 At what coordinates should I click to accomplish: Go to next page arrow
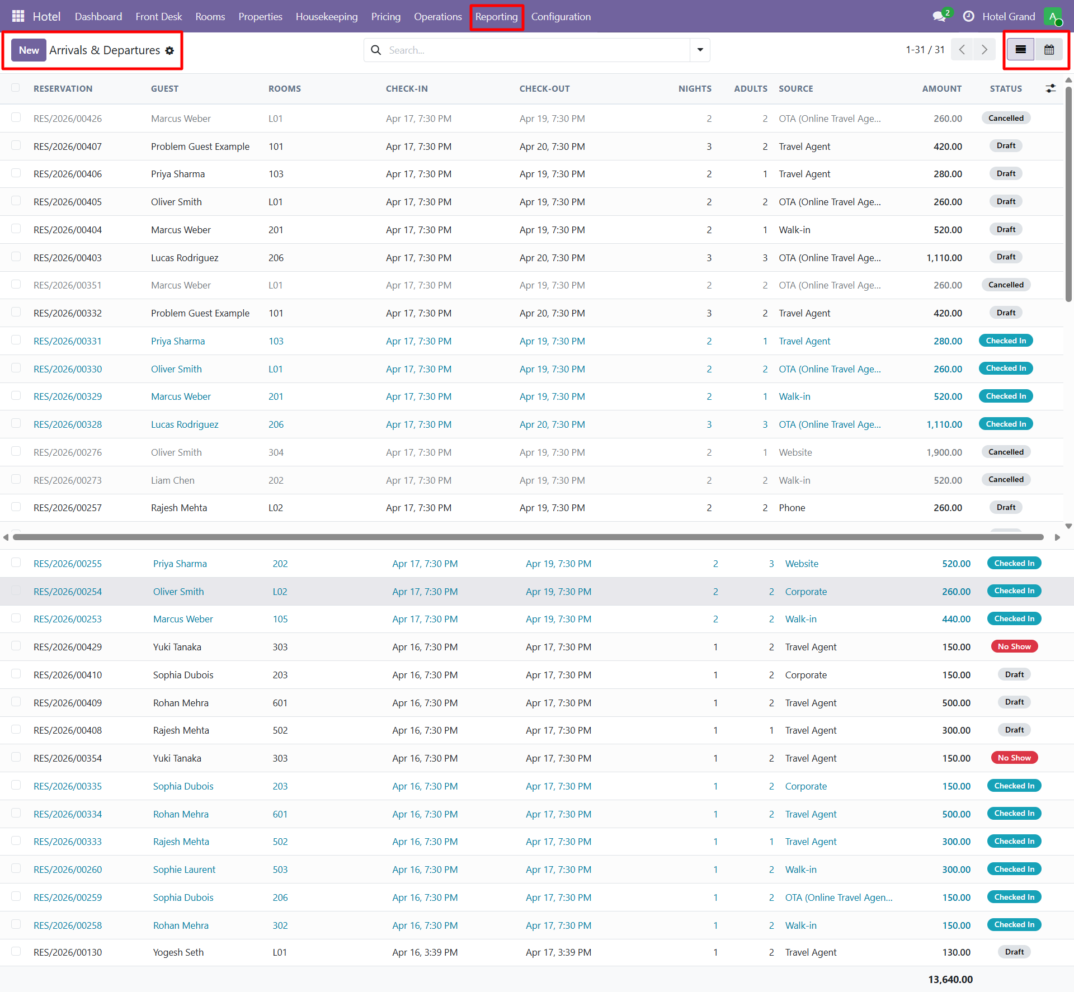pos(984,50)
